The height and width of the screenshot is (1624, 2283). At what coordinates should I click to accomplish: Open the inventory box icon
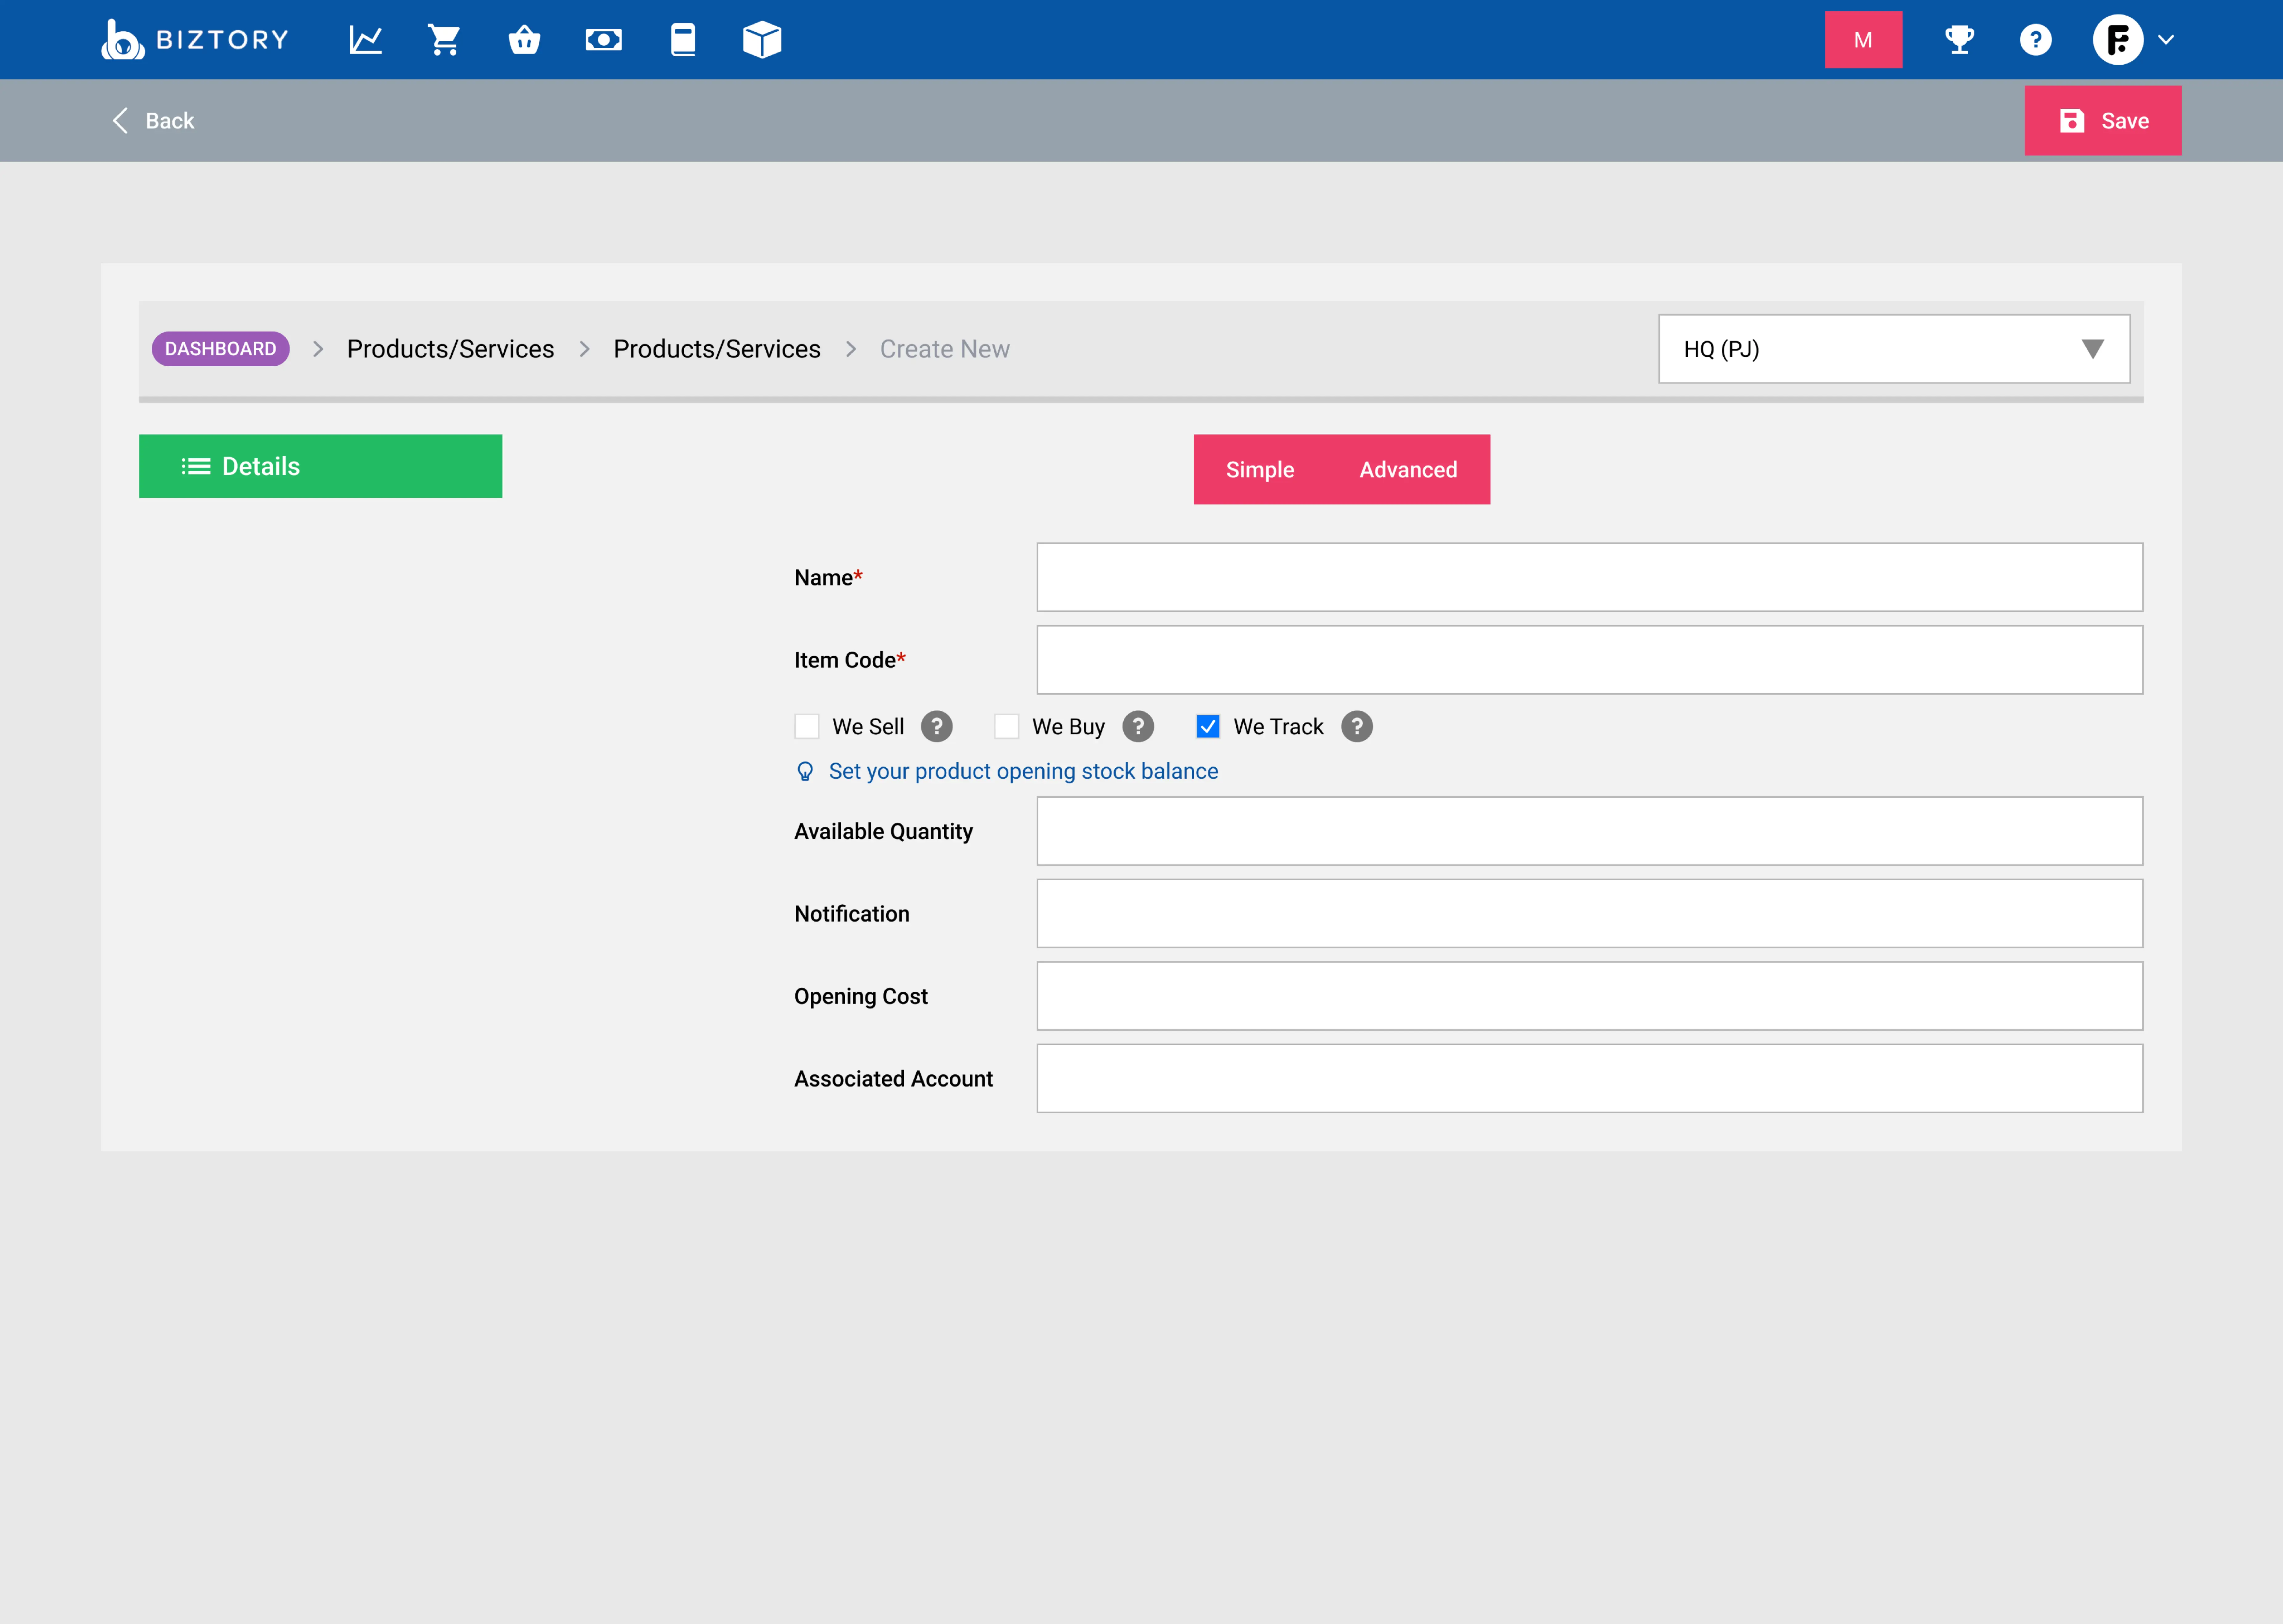click(762, 40)
